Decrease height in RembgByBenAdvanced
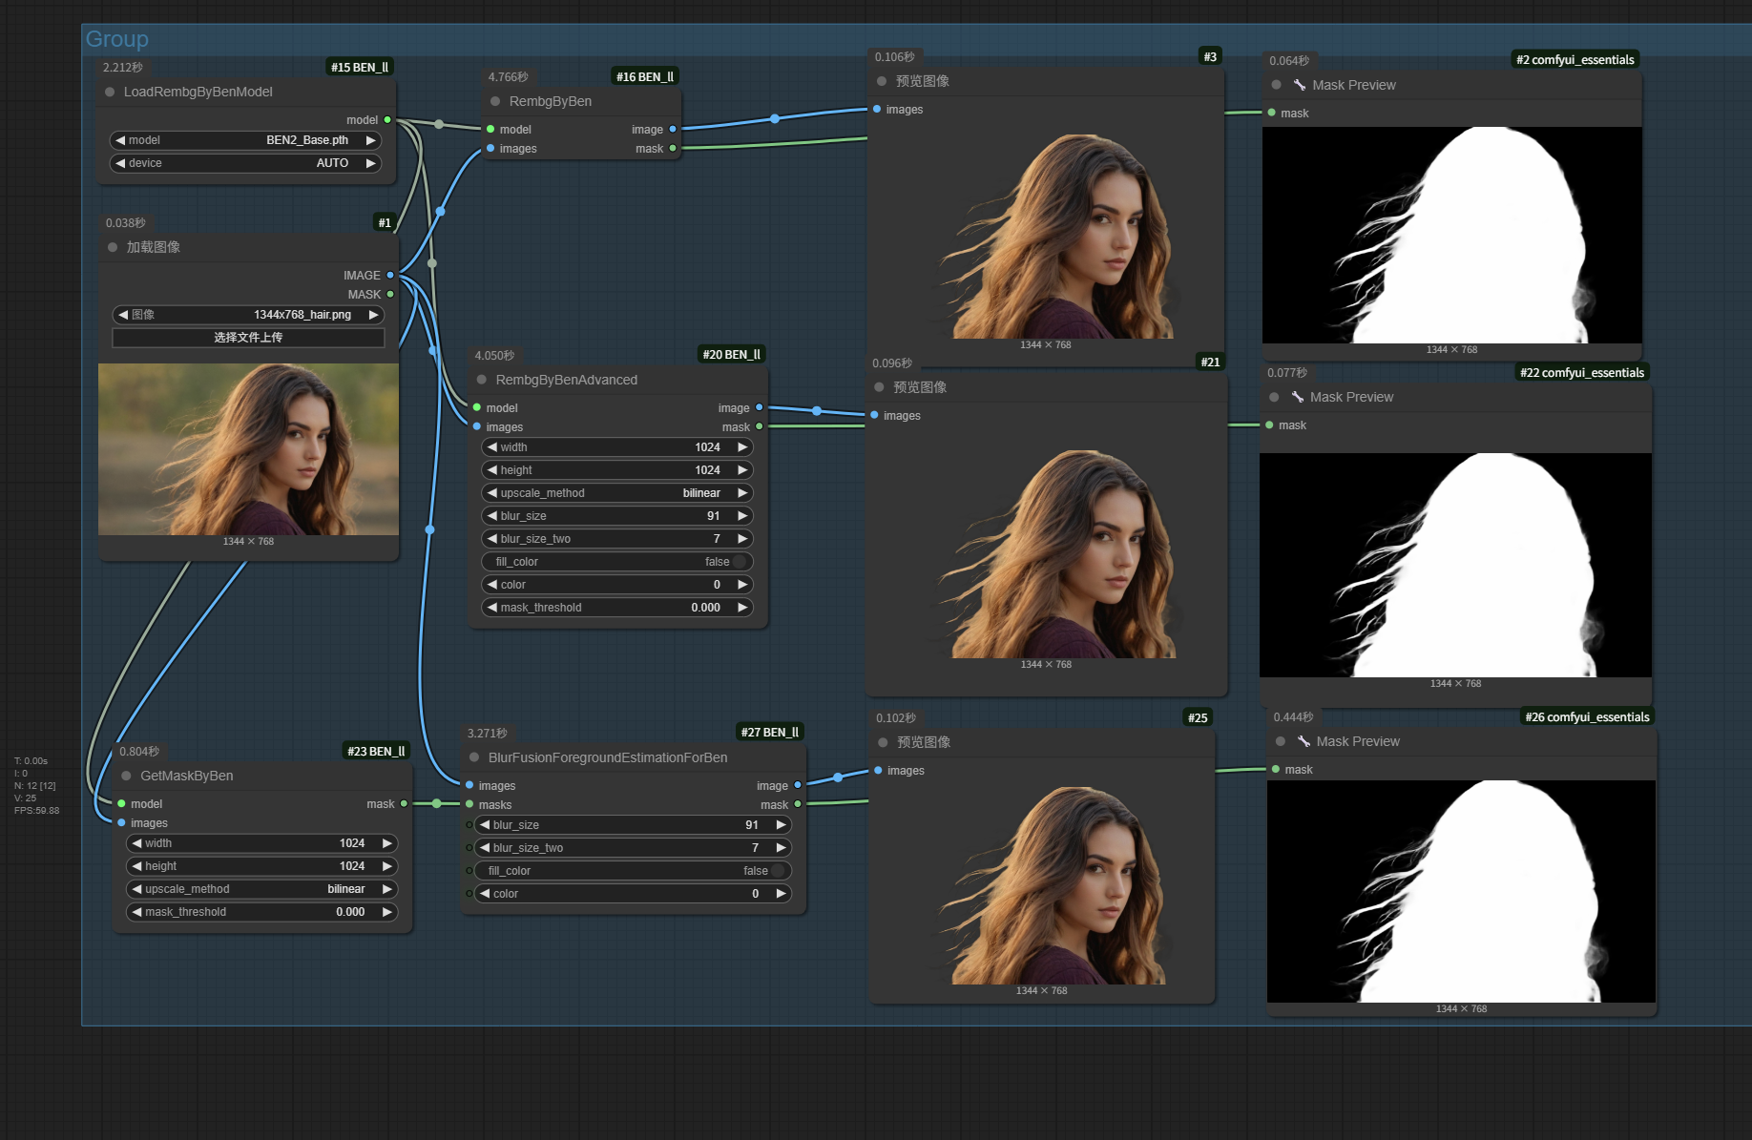Image resolution: width=1752 pixels, height=1140 pixels. tap(492, 471)
